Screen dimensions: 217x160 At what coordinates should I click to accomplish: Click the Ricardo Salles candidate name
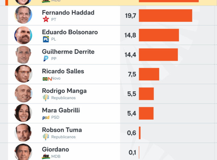(63, 71)
